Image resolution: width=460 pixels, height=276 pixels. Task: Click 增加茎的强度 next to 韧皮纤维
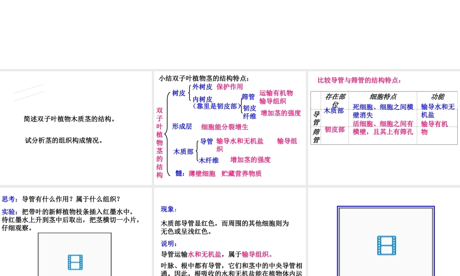281,113
